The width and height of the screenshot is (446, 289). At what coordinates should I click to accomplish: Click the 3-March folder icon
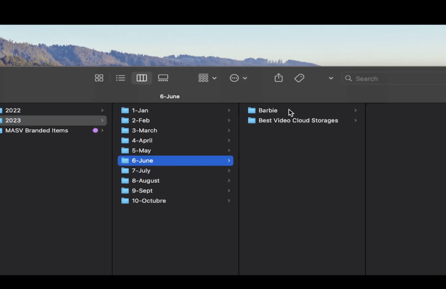[125, 131]
